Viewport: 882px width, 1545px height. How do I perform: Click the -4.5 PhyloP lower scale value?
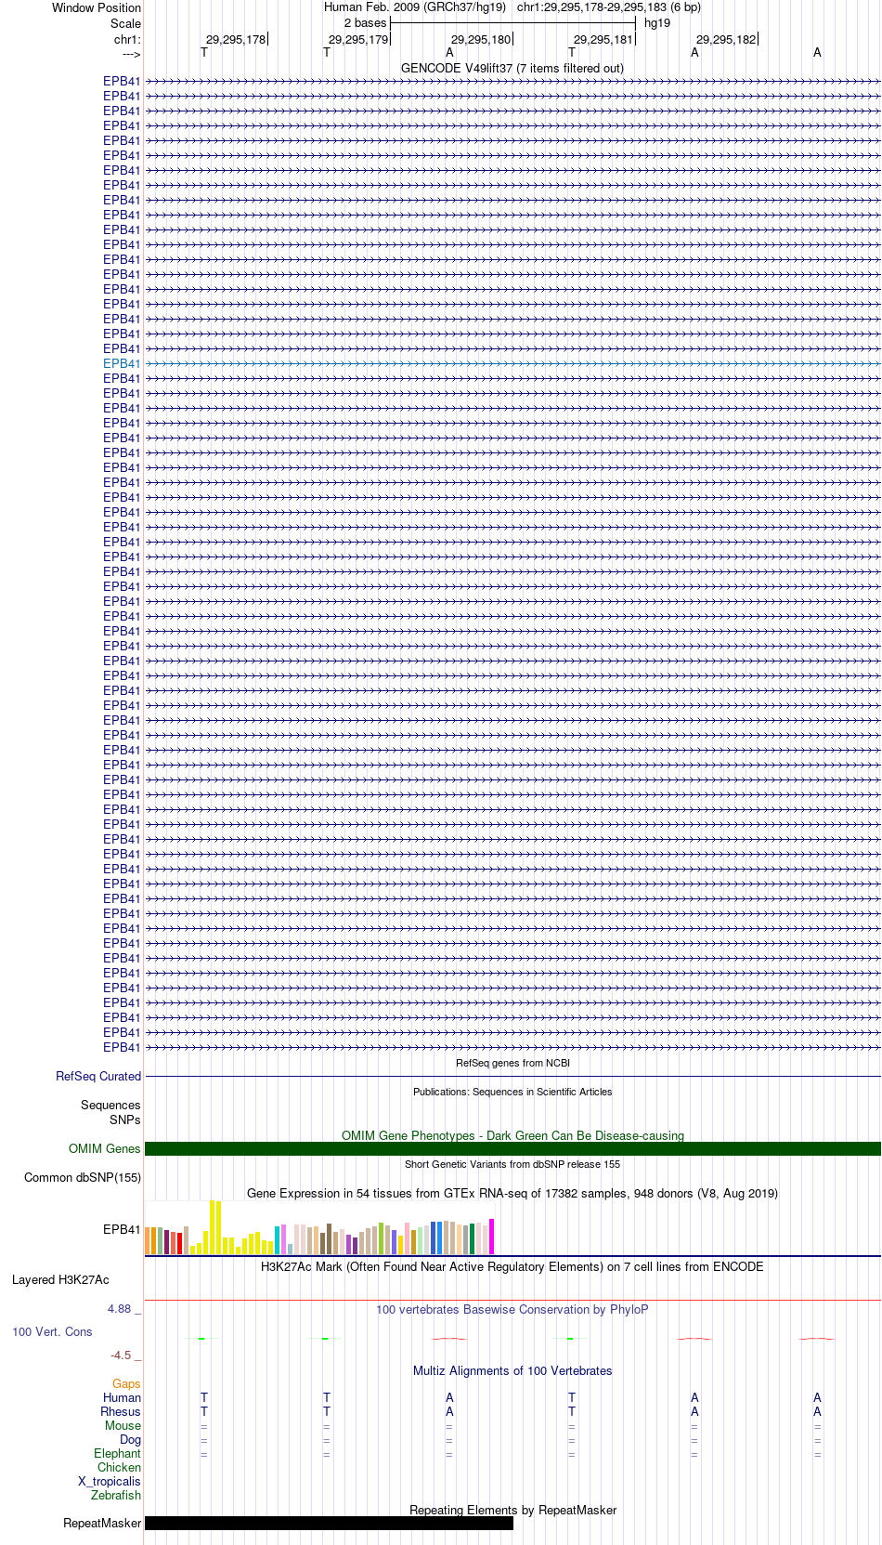click(121, 1355)
